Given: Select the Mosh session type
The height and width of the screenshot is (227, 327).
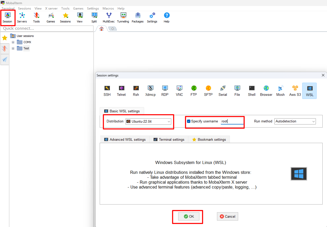Looking at the screenshot, I should 281,91.
